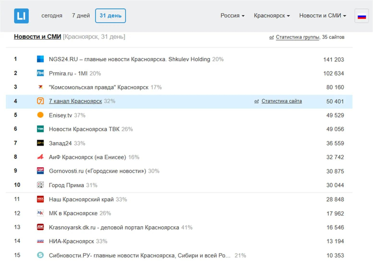Click the ТВК news favicon
This screenshot has width=373, height=264.
pyautogui.click(x=40, y=129)
